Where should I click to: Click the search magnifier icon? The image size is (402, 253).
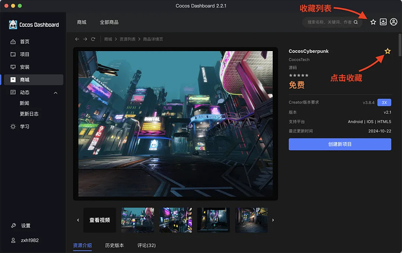(355, 22)
